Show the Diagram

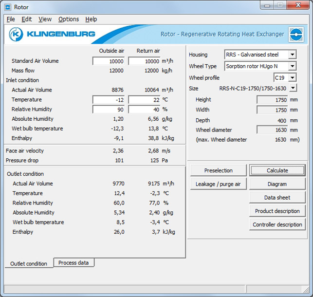tap(277, 184)
